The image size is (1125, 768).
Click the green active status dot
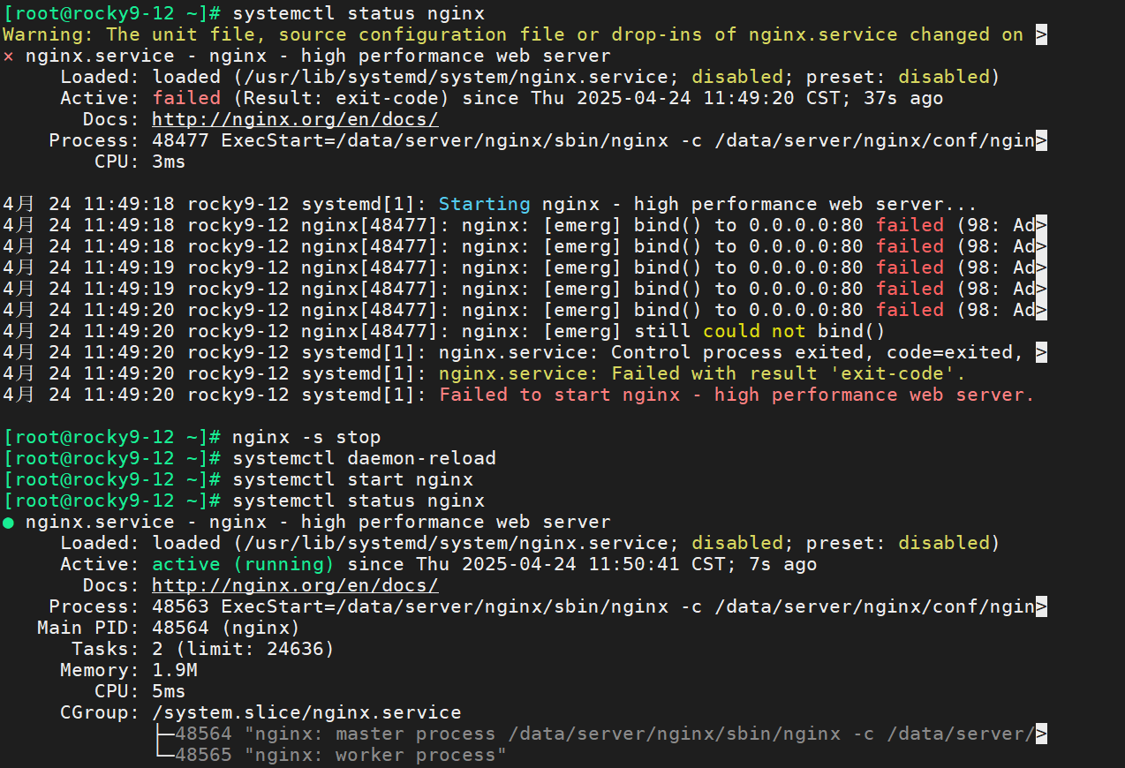click(9, 522)
